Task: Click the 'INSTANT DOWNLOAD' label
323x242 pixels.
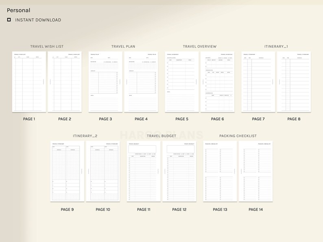Action: tap(38, 20)
